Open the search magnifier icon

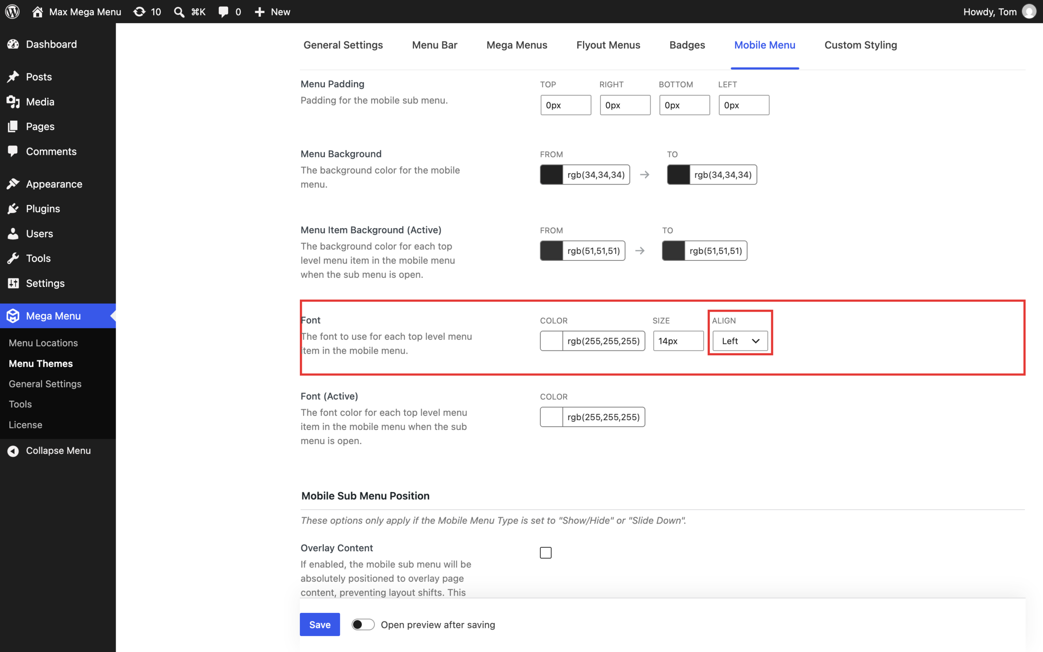pyautogui.click(x=179, y=12)
